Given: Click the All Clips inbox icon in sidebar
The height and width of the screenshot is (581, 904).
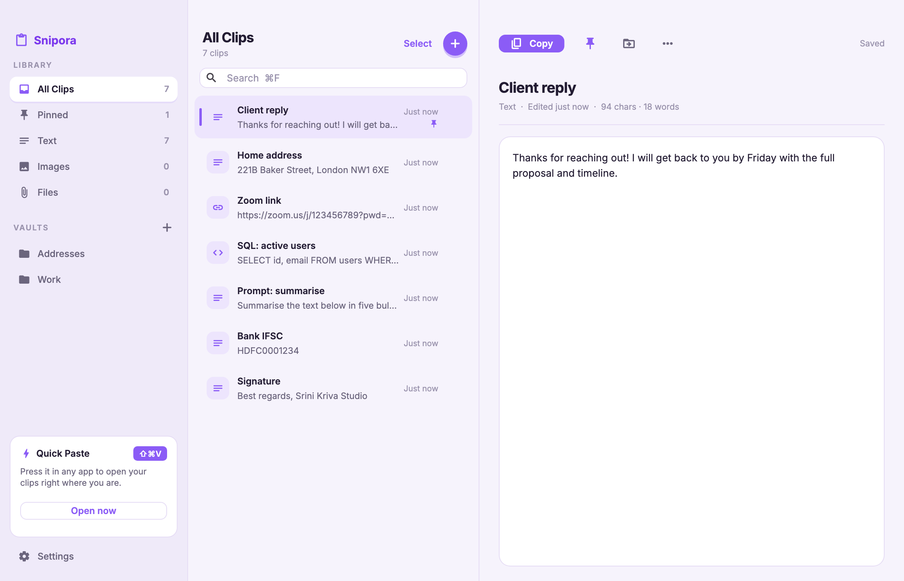Looking at the screenshot, I should click(24, 89).
